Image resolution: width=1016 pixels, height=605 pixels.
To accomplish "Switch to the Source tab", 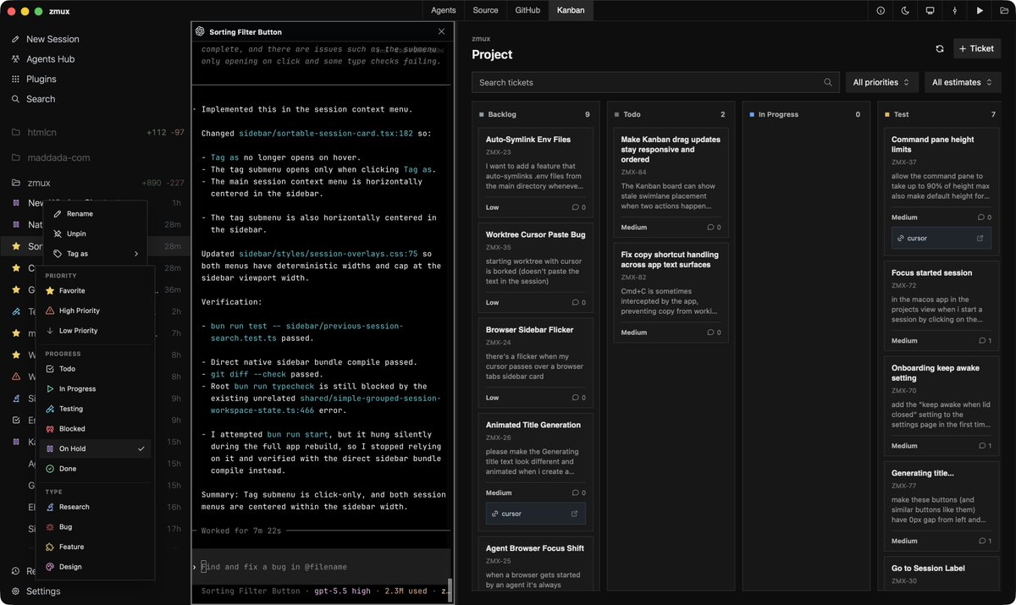I will (x=485, y=10).
